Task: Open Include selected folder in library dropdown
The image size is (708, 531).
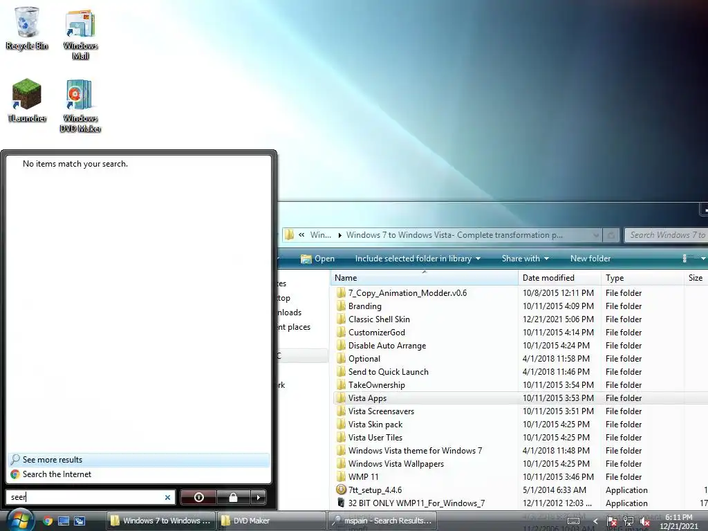Action: click(418, 259)
